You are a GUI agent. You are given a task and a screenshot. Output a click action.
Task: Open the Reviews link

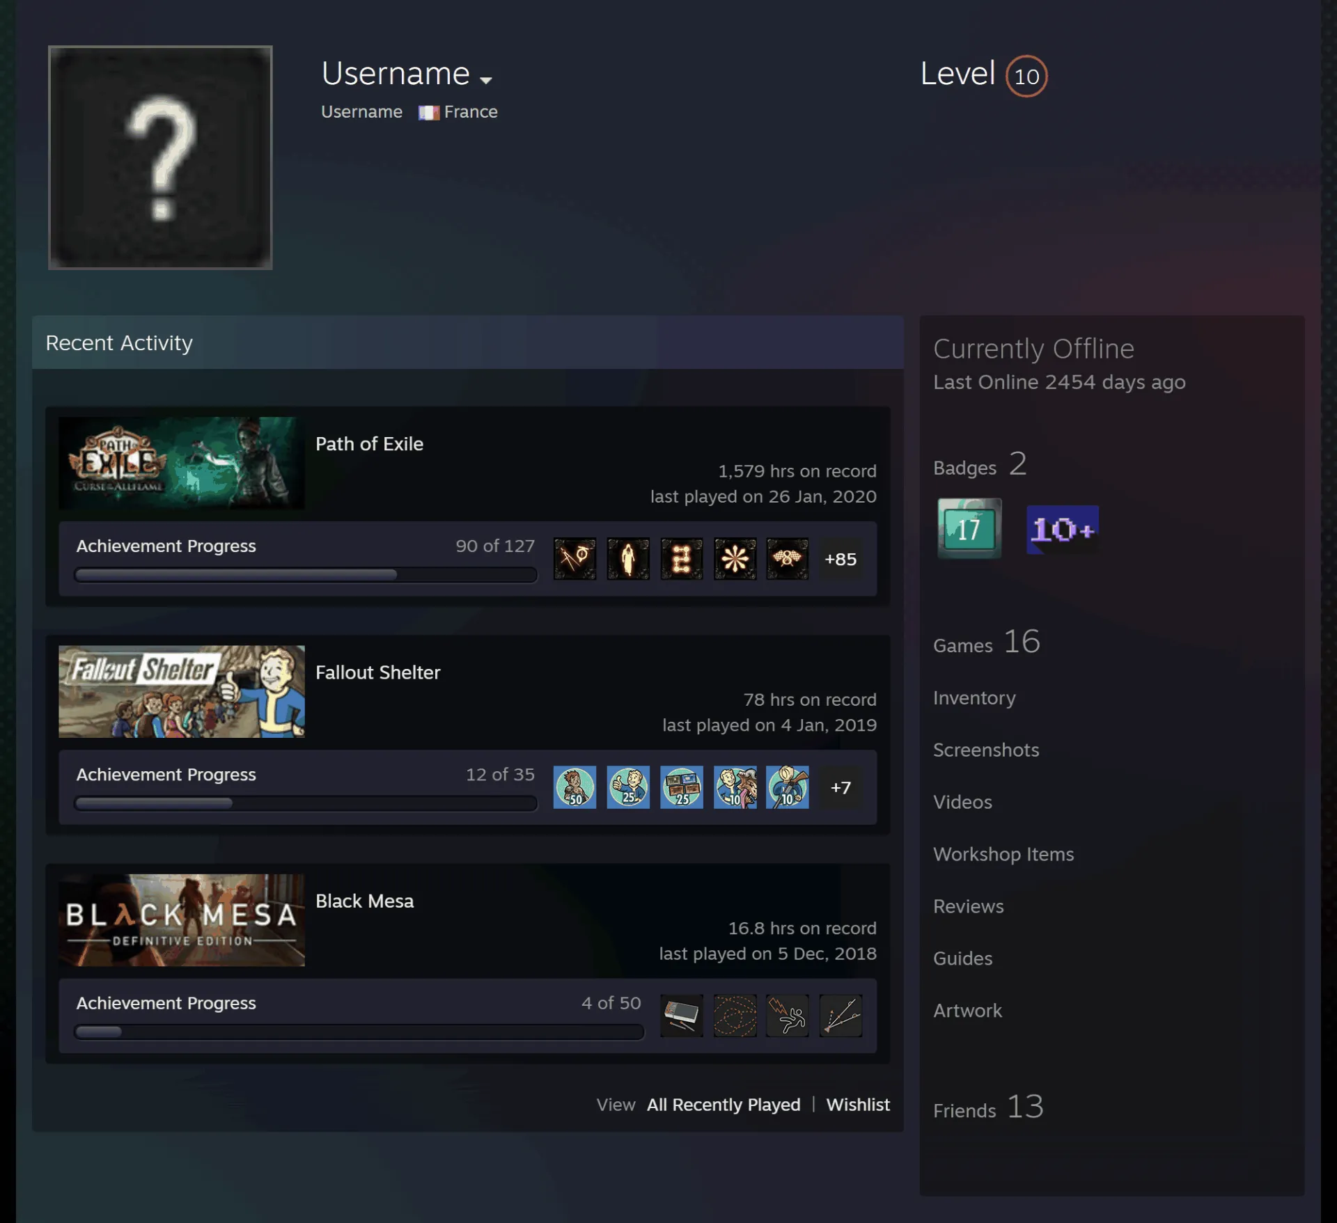pos(969,906)
